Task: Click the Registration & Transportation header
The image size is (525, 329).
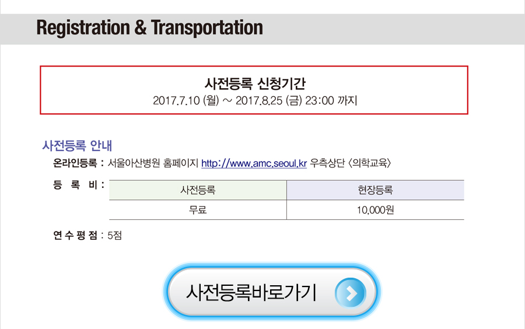Action: coord(149,27)
